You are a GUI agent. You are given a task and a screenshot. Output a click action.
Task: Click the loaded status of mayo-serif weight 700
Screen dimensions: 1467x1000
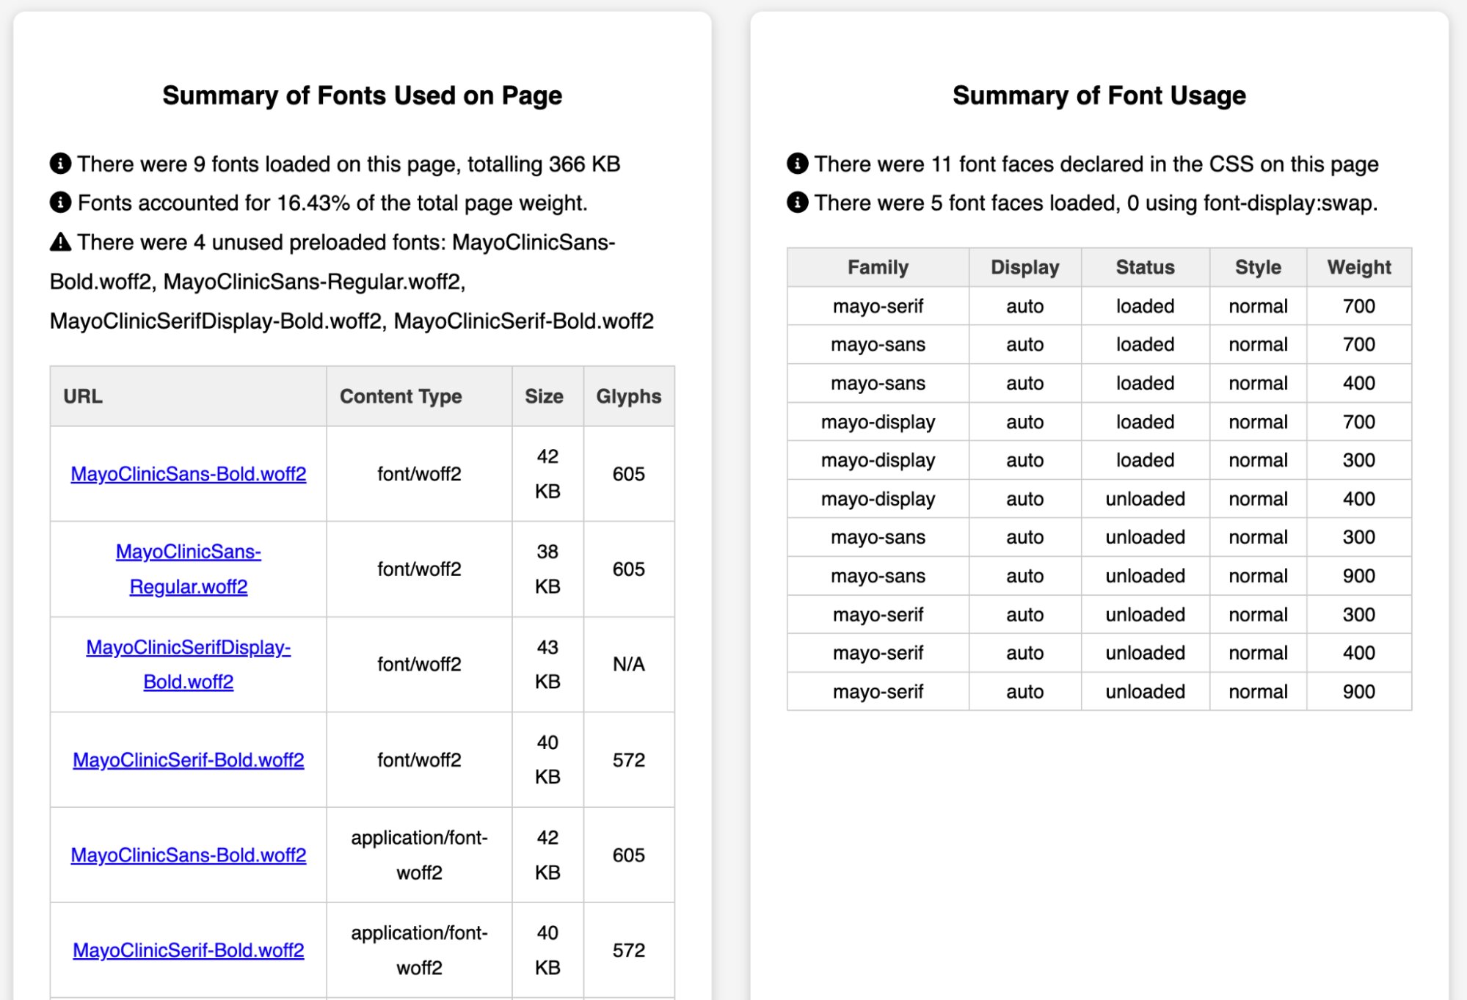coord(1143,306)
